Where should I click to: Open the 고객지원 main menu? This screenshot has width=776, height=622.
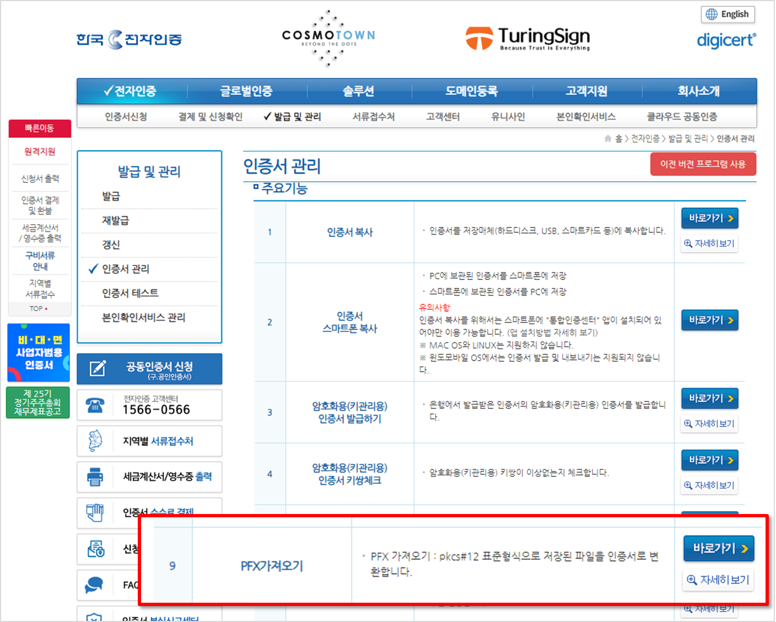[586, 91]
